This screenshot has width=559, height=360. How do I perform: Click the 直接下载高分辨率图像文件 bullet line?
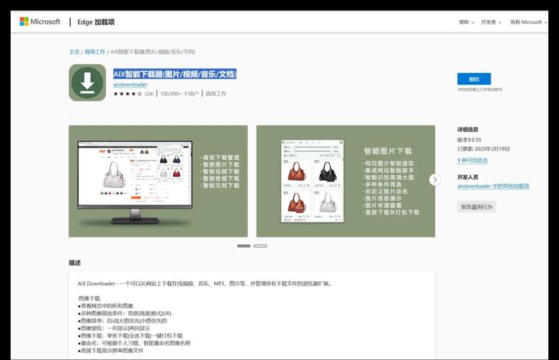(x=110, y=351)
